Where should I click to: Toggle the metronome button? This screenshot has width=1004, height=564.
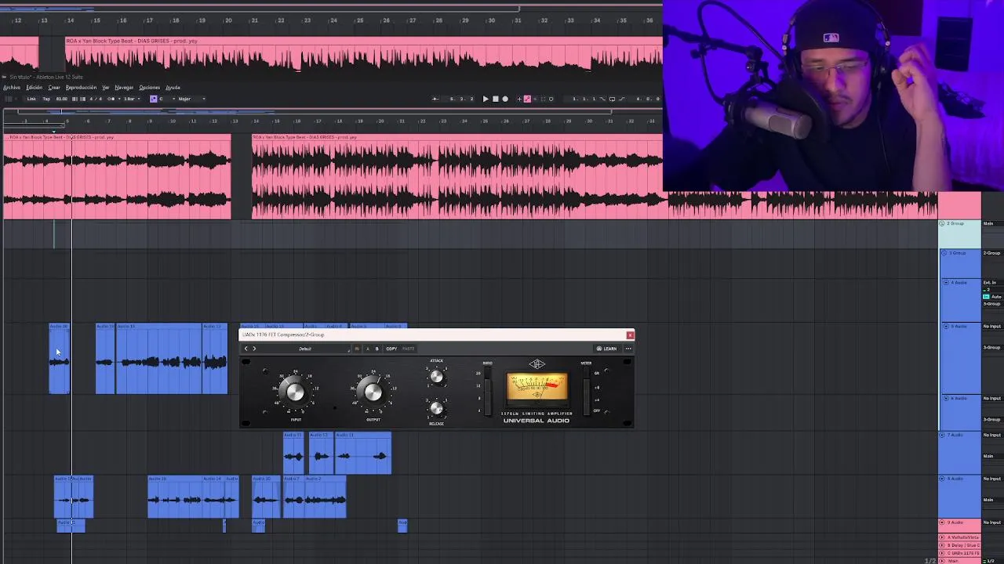point(111,99)
